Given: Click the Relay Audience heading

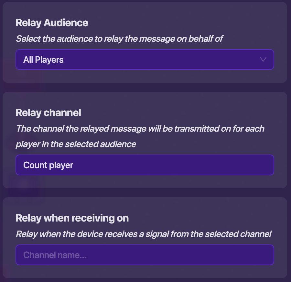Looking at the screenshot, I should pos(52,23).
